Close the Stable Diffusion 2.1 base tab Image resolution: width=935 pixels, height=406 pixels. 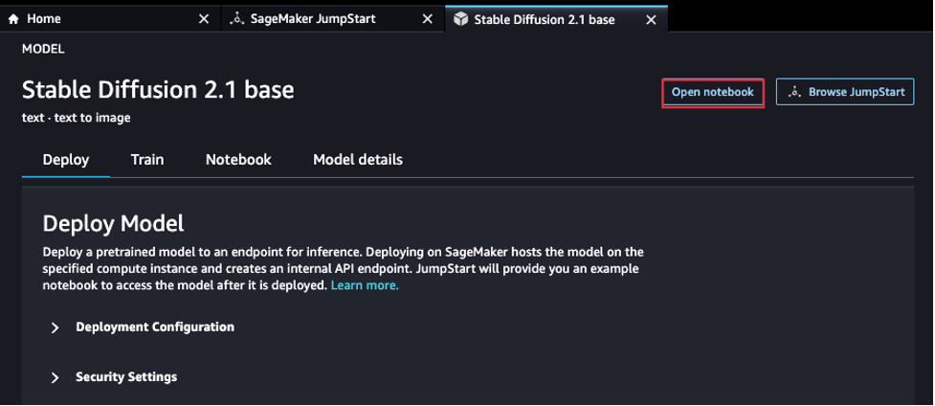[651, 20]
